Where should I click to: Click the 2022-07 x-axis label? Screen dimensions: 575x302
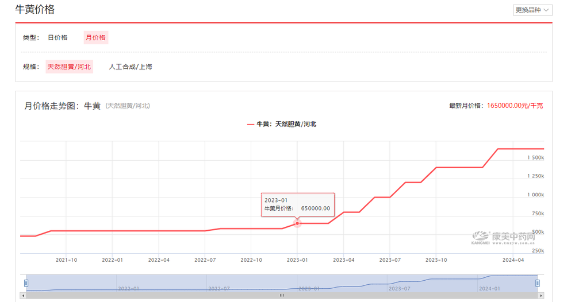coord(205,260)
